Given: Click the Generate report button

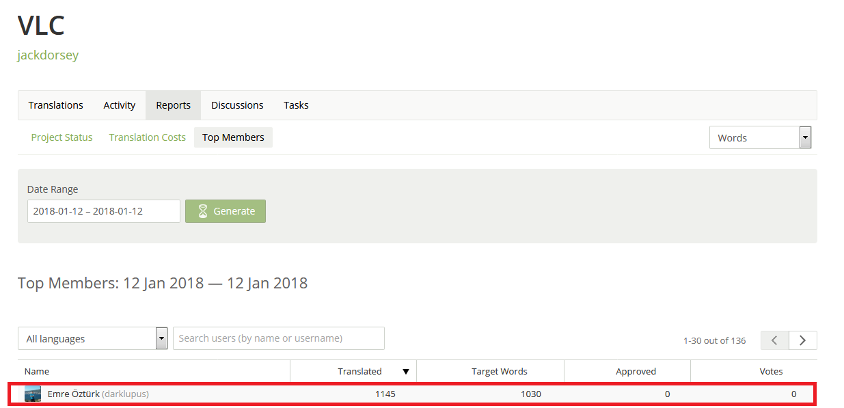Looking at the screenshot, I should [x=226, y=211].
